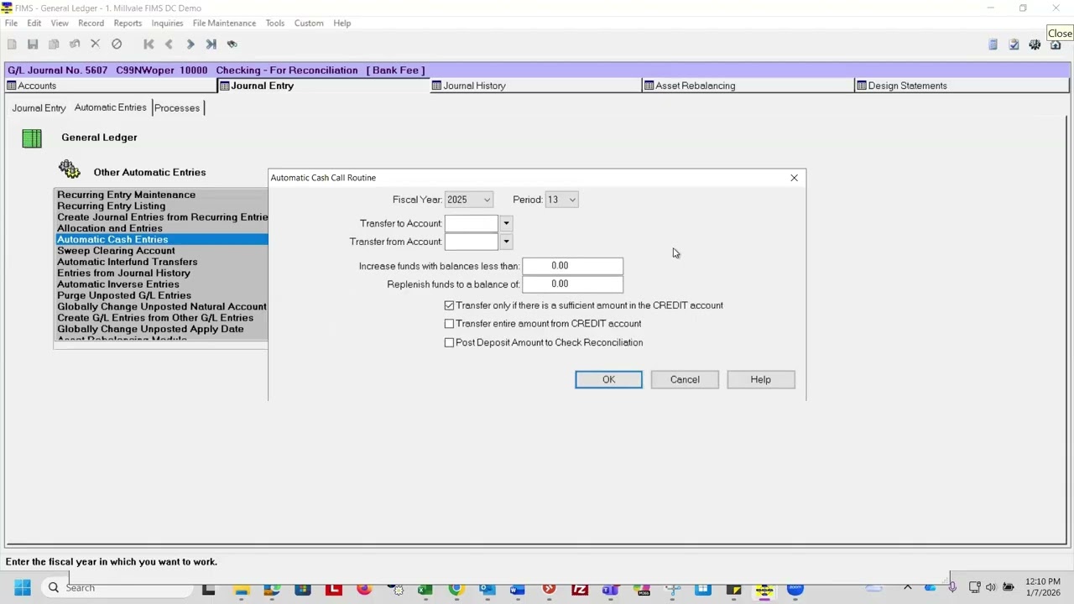This screenshot has width=1074, height=604.
Task: Click the clipboard checkmark icon at top right
Action: pyautogui.click(x=1014, y=44)
